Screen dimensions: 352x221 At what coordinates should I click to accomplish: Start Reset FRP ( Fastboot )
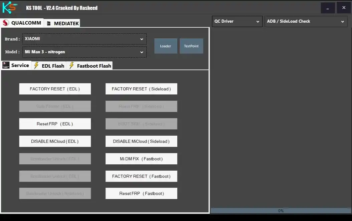pyautogui.click(x=141, y=193)
